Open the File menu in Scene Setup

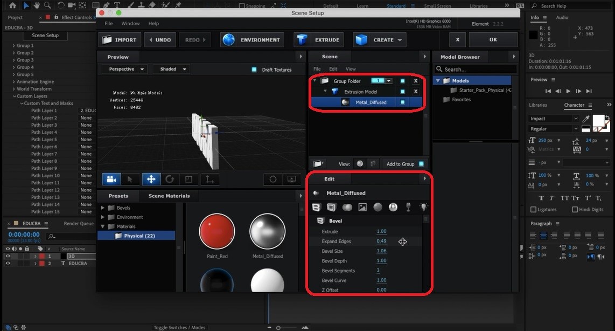coord(109,24)
